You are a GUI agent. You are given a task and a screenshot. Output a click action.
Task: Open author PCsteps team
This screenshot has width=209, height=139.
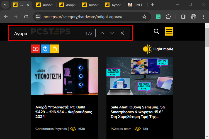[x=121, y=129]
